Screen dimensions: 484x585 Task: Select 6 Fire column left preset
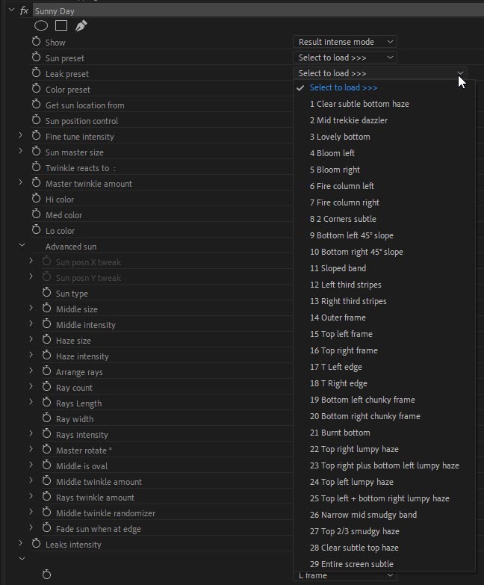coord(342,186)
